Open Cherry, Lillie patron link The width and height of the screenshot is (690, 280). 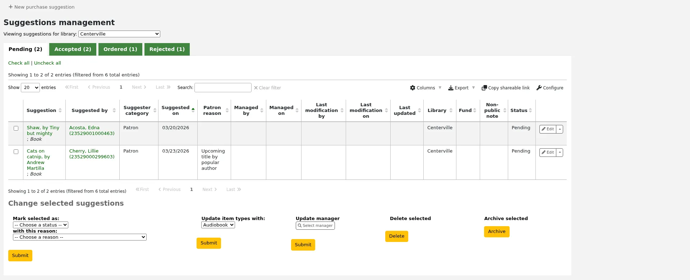[92, 154]
